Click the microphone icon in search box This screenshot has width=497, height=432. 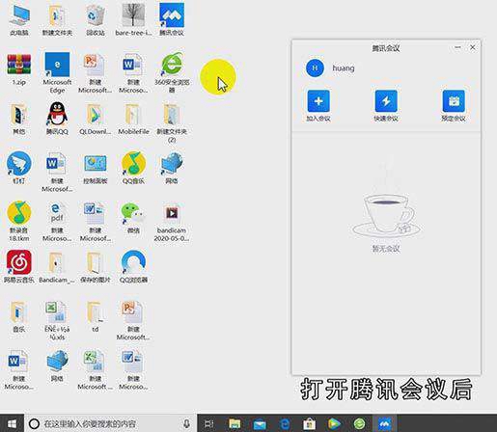click(186, 423)
